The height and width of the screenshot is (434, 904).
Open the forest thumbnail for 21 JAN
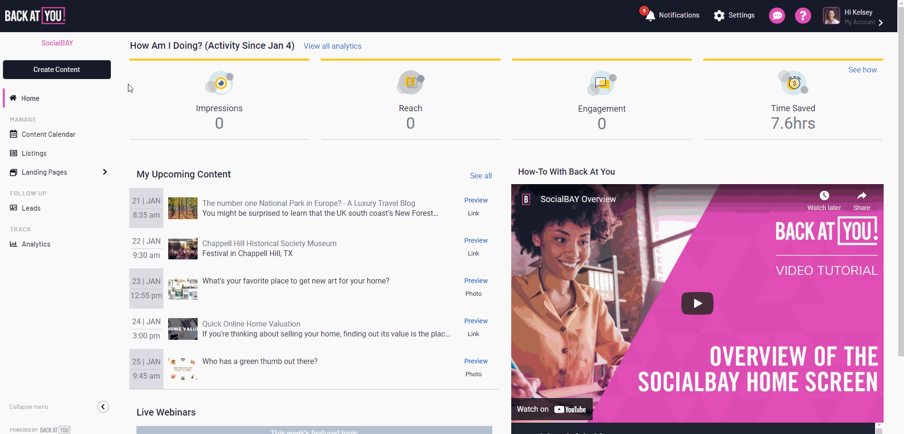(x=183, y=208)
